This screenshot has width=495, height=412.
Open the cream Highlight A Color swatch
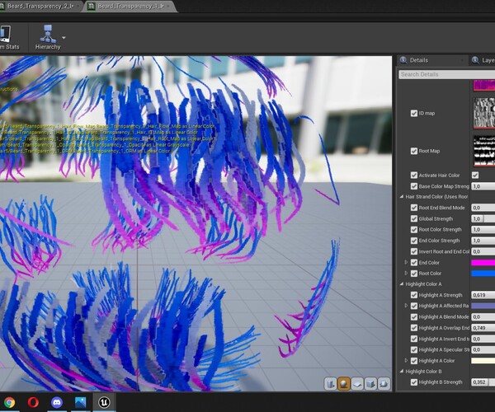pyautogui.click(x=483, y=361)
